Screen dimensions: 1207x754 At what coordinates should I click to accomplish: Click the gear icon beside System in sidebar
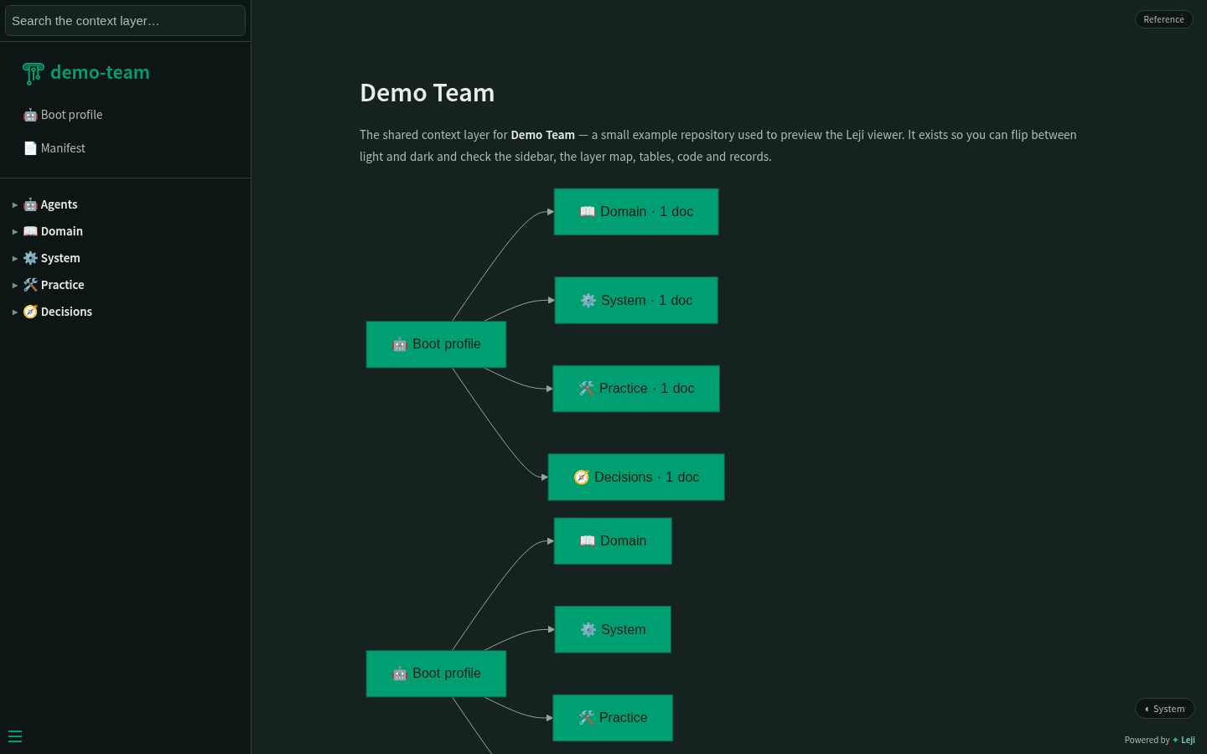point(30,258)
